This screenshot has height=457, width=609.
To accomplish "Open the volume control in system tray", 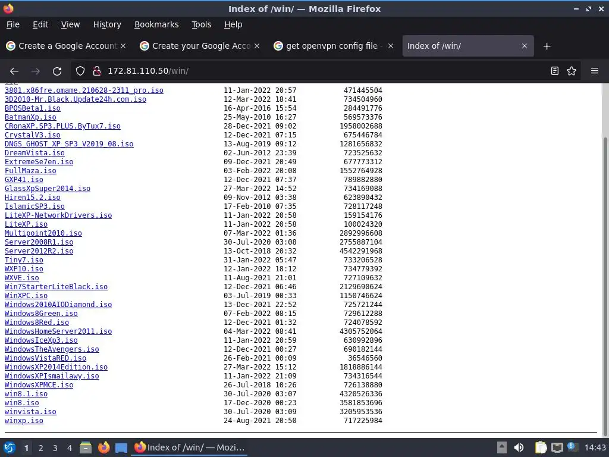I will [519, 447].
